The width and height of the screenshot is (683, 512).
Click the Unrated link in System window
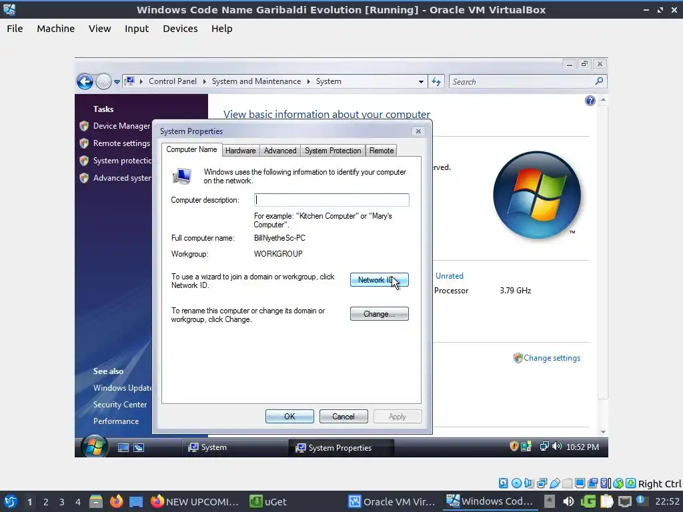pos(450,276)
